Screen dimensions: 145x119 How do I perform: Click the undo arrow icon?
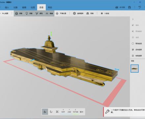tap(140, 7)
